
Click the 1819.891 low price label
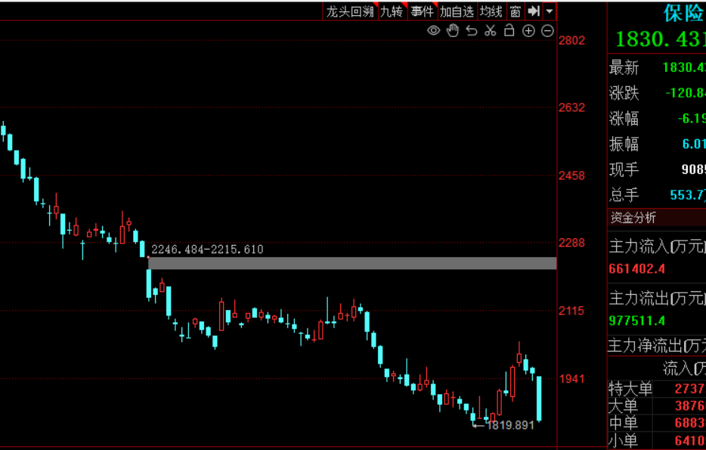pos(510,425)
